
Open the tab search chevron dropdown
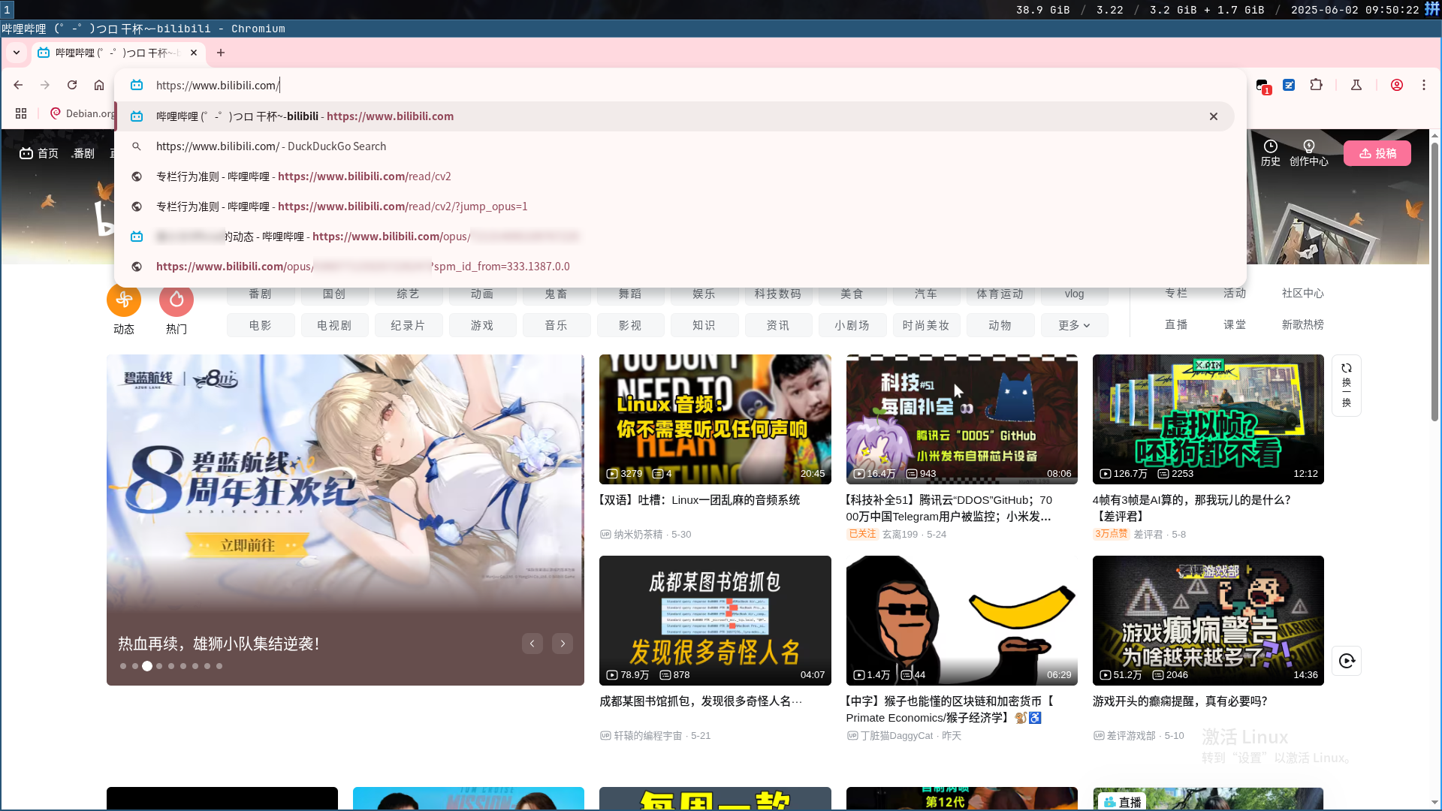(x=17, y=53)
